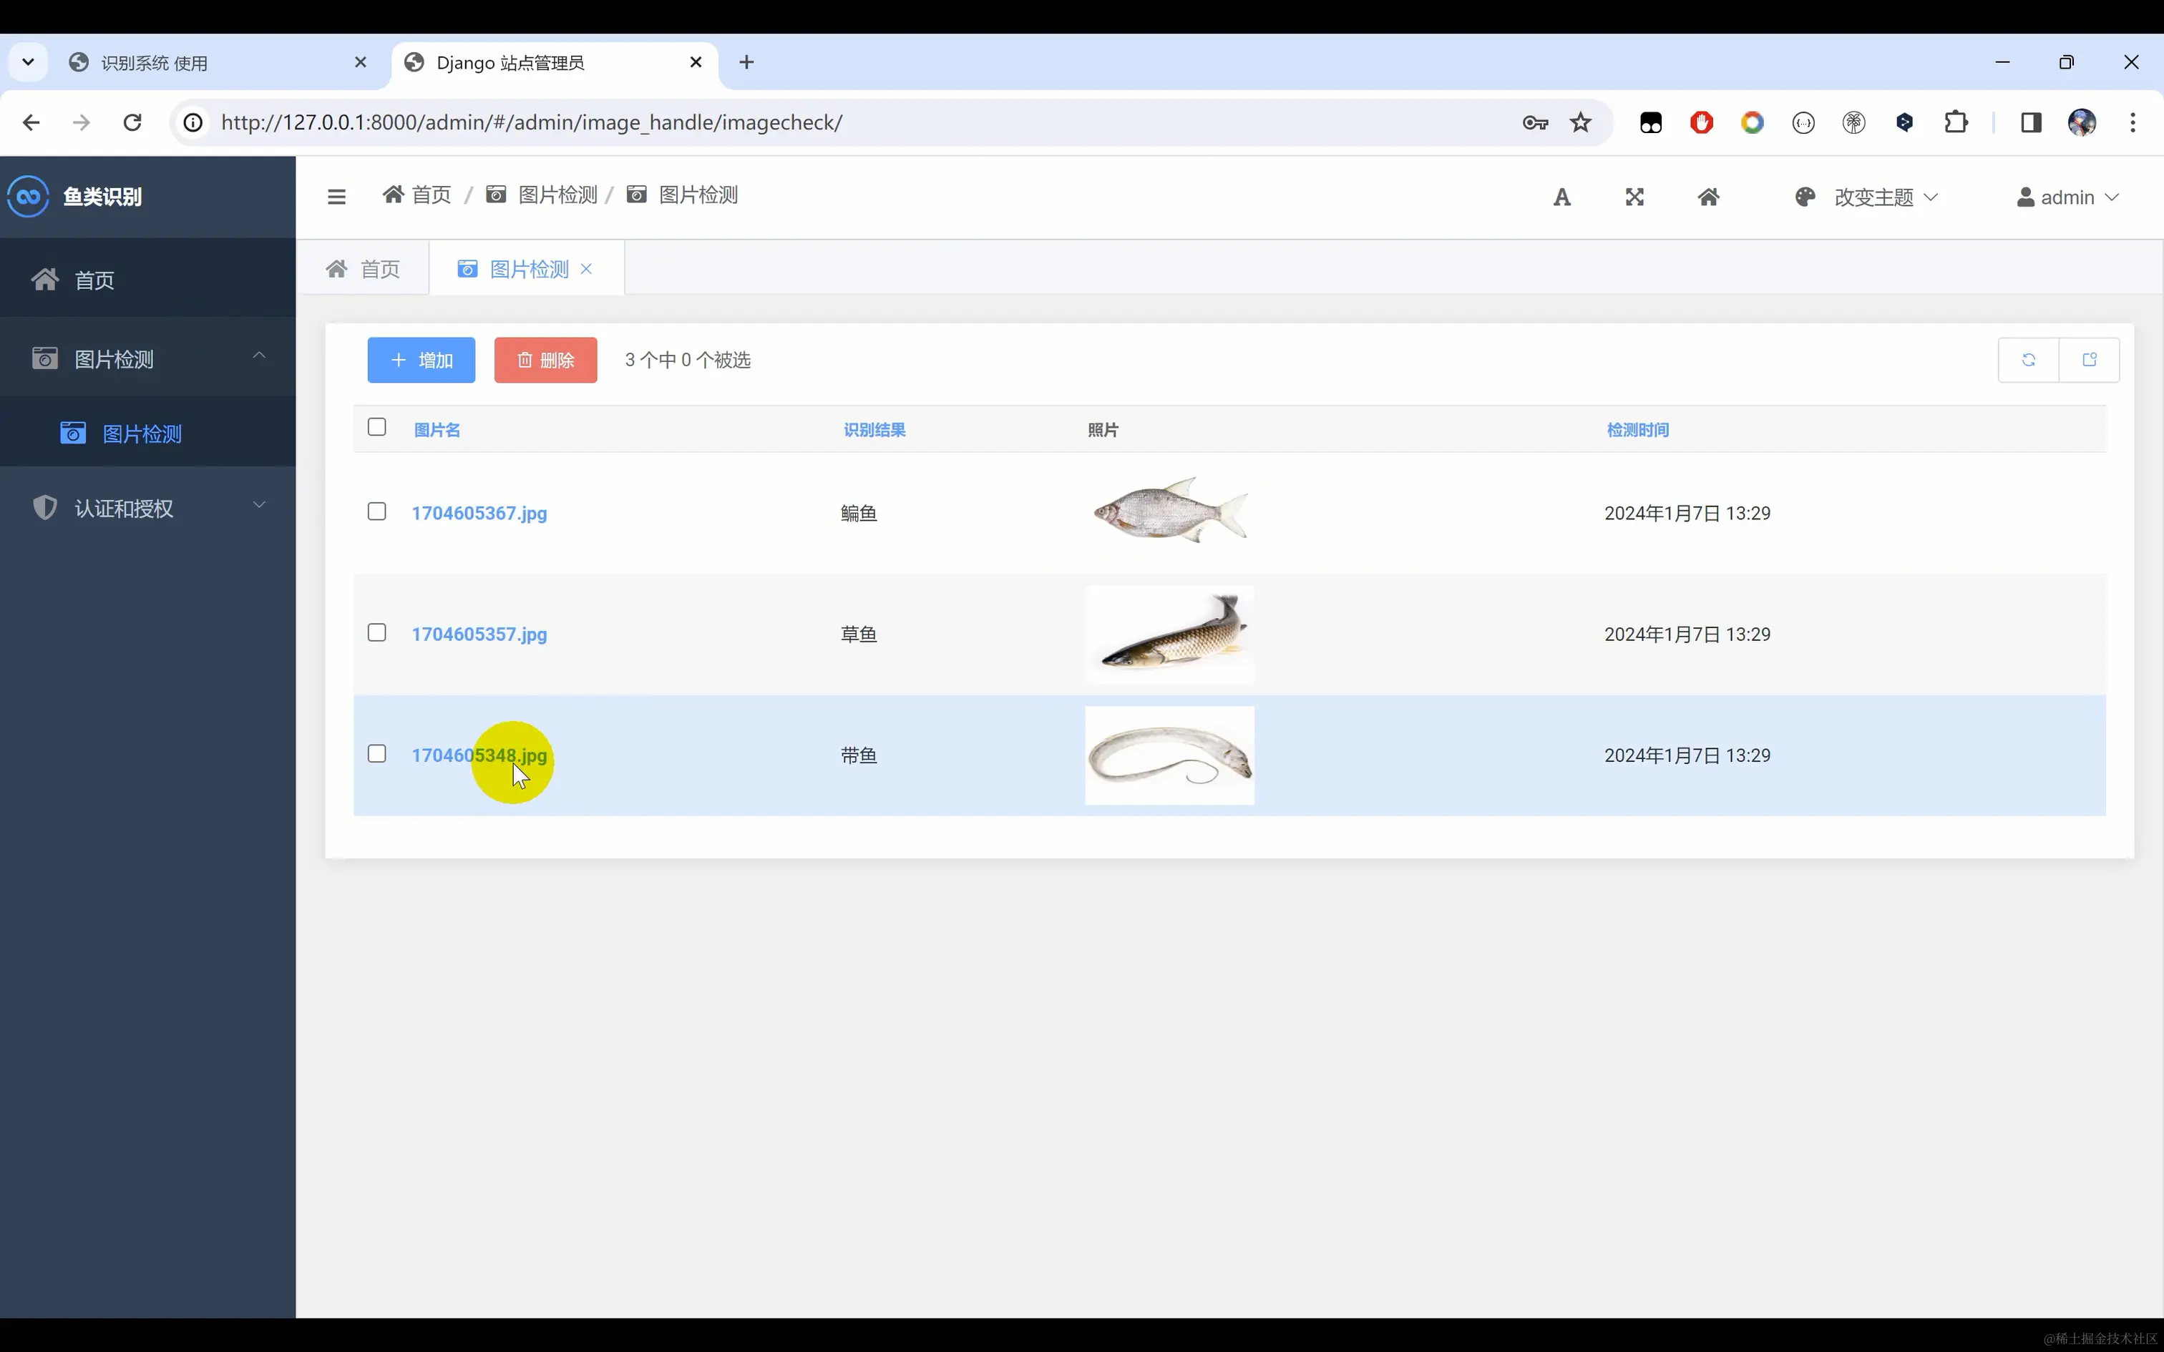Select 首页 in the sidebar
This screenshot has width=2164, height=1352.
(147, 279)
